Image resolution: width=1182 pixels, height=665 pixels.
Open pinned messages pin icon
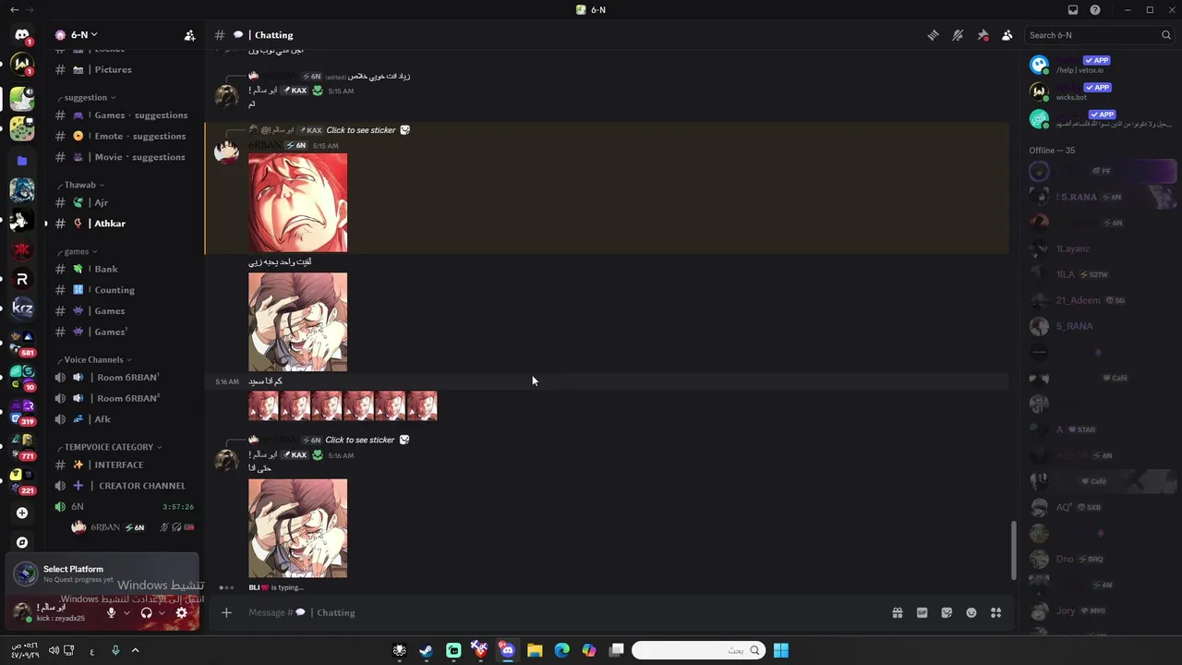coord(983,35)
